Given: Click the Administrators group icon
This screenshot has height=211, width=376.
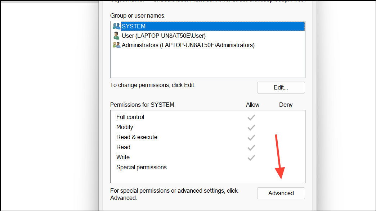Looking at the screenshot, I should [116, 45].
